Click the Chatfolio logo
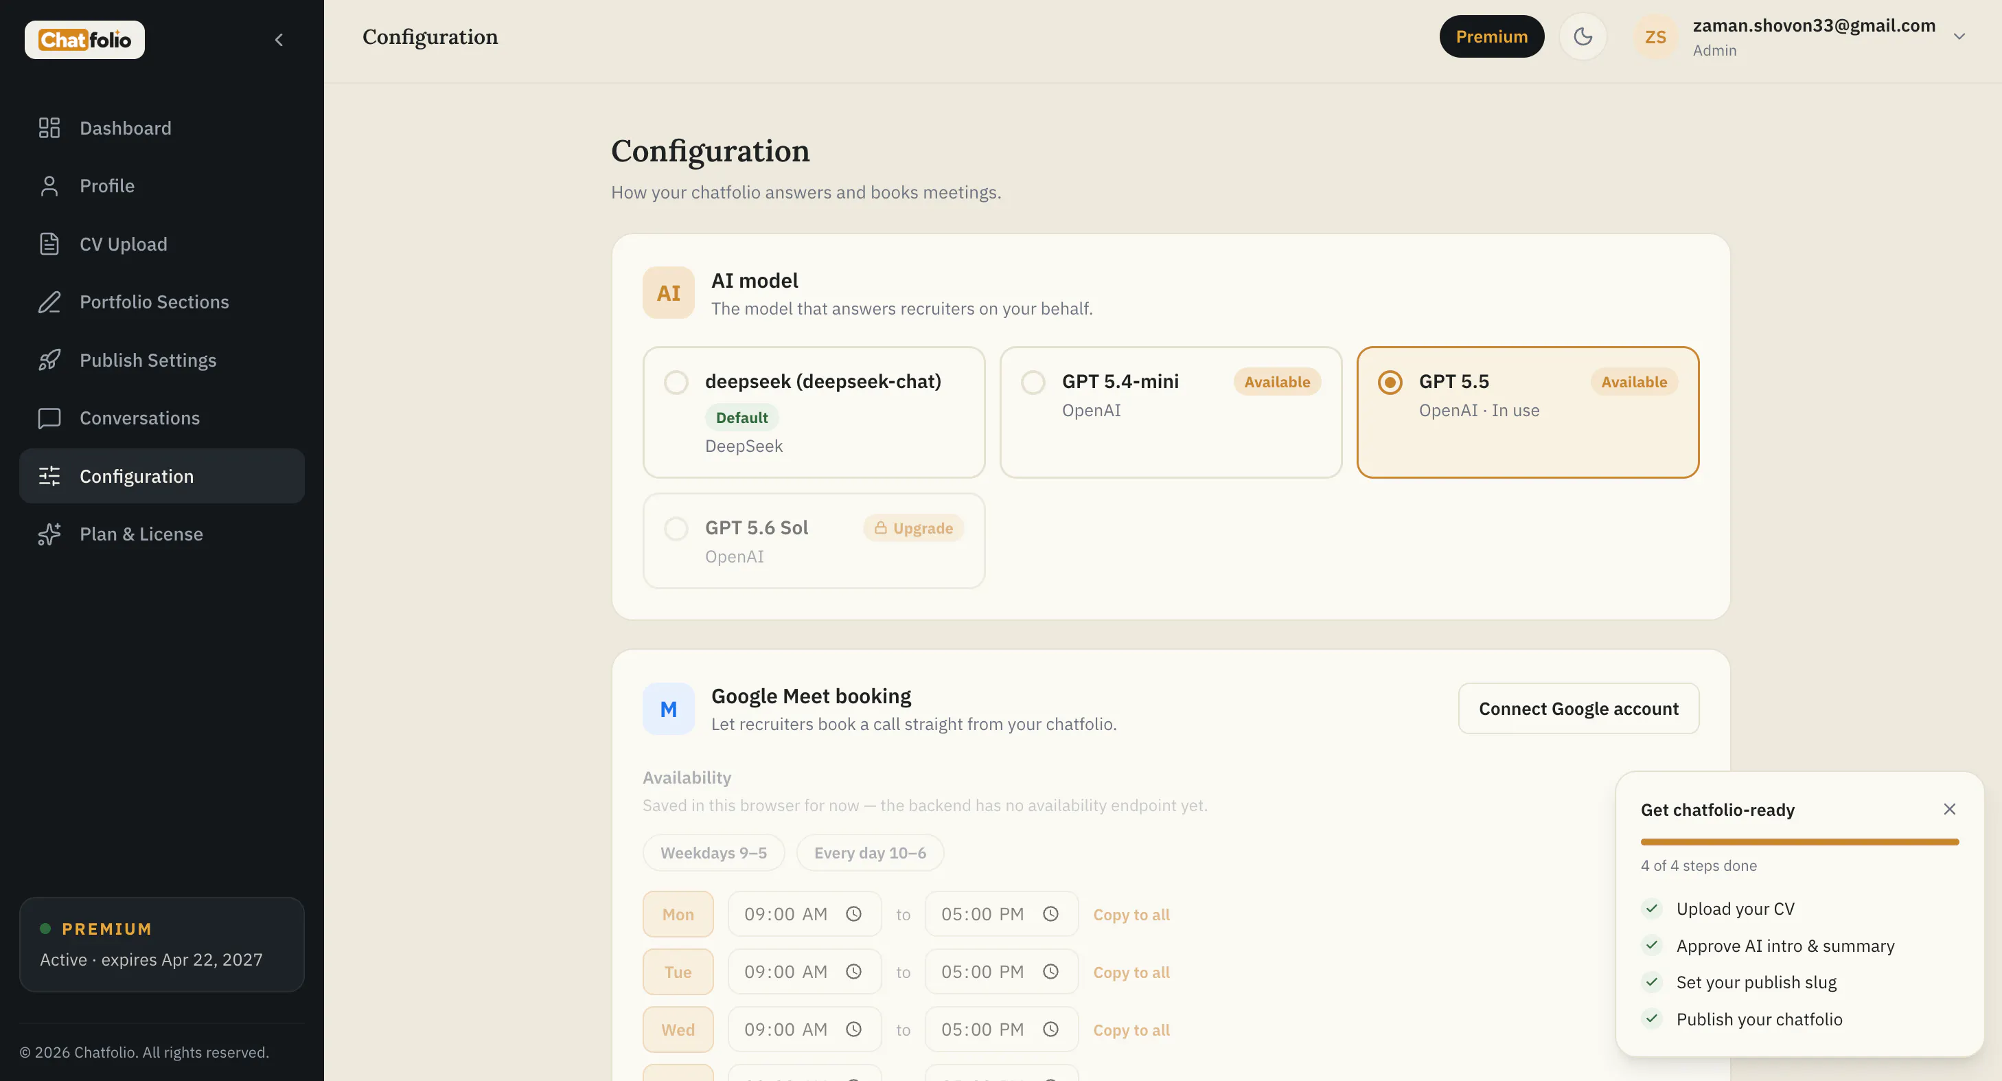2002x1081 pixels. click(x=84, y=40)
